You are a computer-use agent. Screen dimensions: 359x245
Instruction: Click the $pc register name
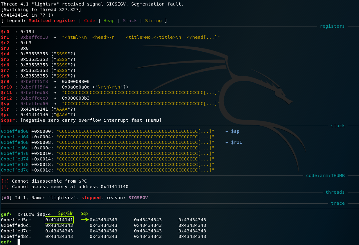coord(5,115)
